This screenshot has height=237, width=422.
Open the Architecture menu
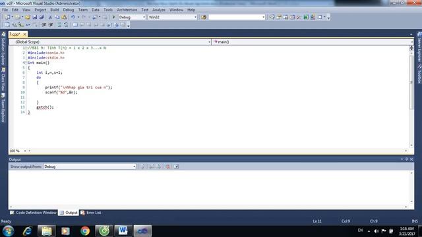point(127,10)
